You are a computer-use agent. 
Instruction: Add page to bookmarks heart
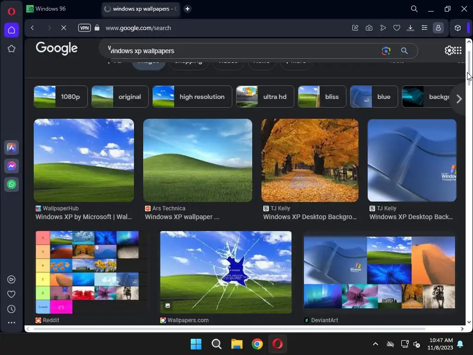tap(397, 28)
